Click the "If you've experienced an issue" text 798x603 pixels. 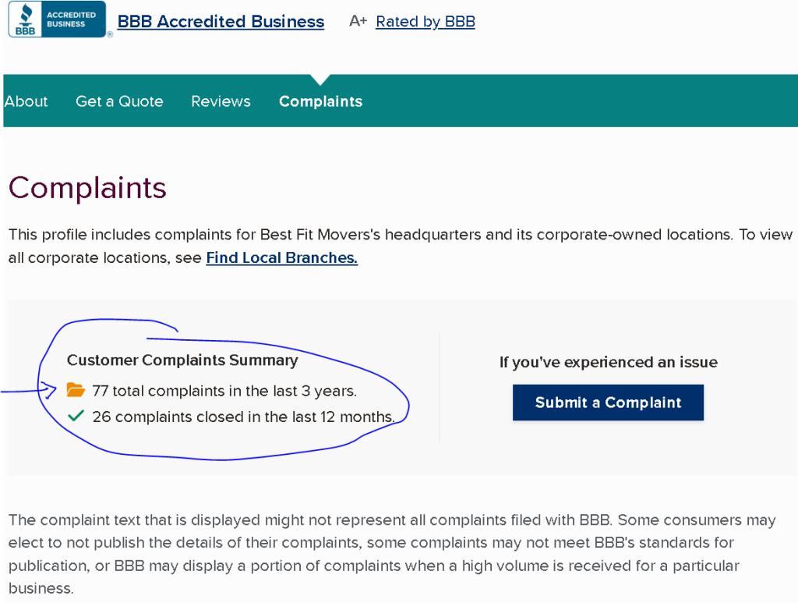[608, 362]
